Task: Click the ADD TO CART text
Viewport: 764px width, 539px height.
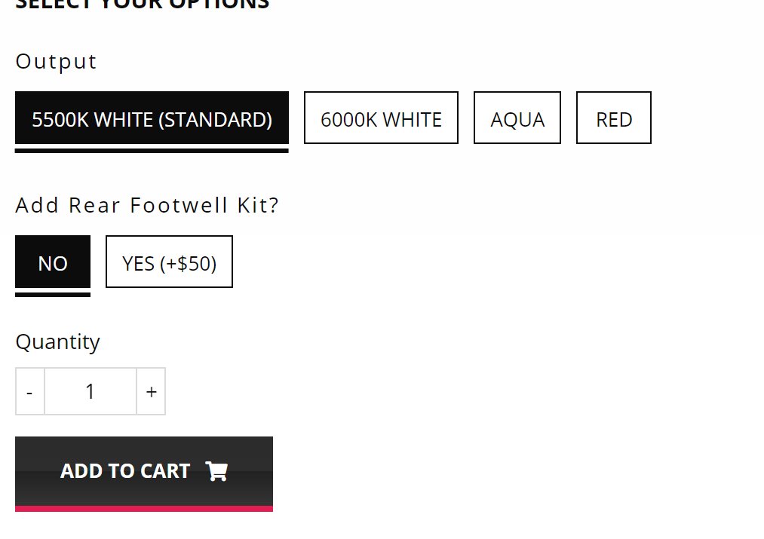Action: point(125,471)
